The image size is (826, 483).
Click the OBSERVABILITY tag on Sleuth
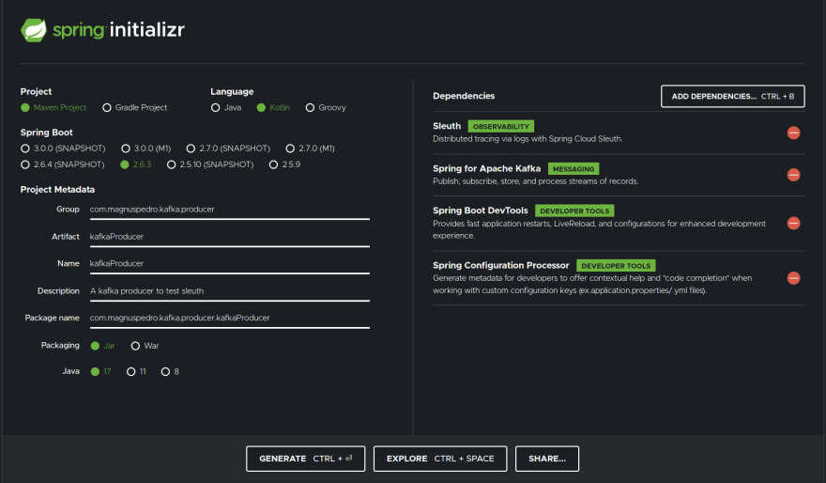click(501, 127)
